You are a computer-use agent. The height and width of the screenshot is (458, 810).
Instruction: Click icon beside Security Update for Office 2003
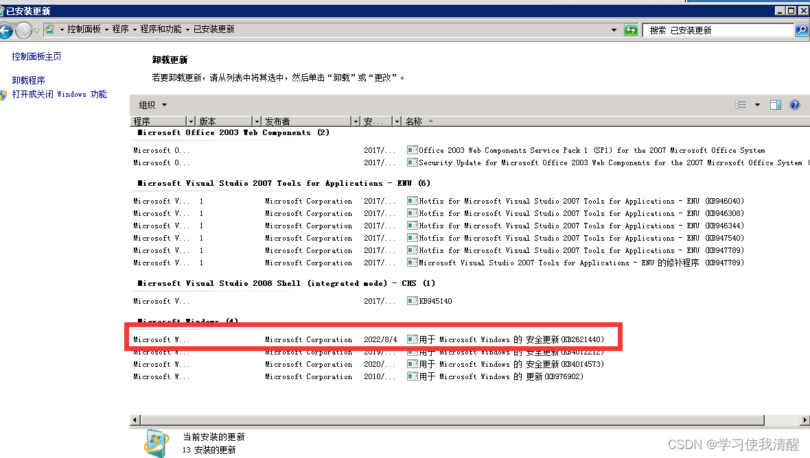click(412, 162)
